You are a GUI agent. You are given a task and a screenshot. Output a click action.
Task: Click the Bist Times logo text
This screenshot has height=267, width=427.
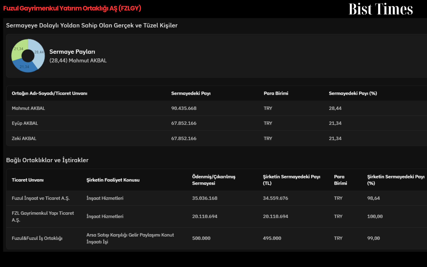381,9
